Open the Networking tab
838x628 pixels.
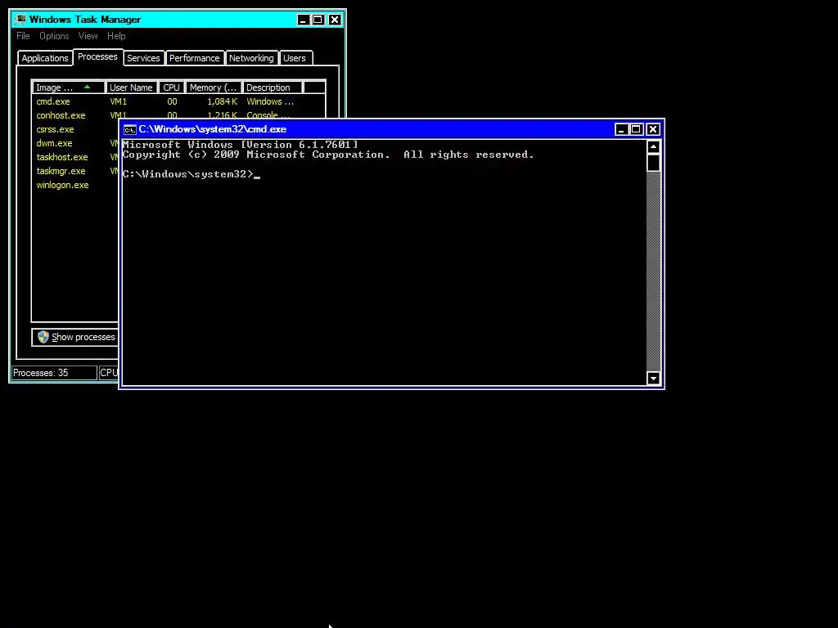tap(251, 58)
